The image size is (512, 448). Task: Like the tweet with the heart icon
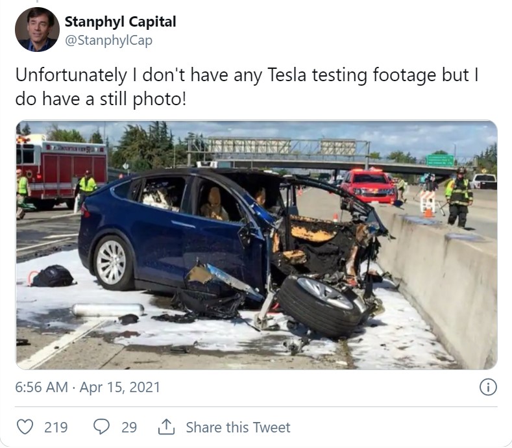25,427
